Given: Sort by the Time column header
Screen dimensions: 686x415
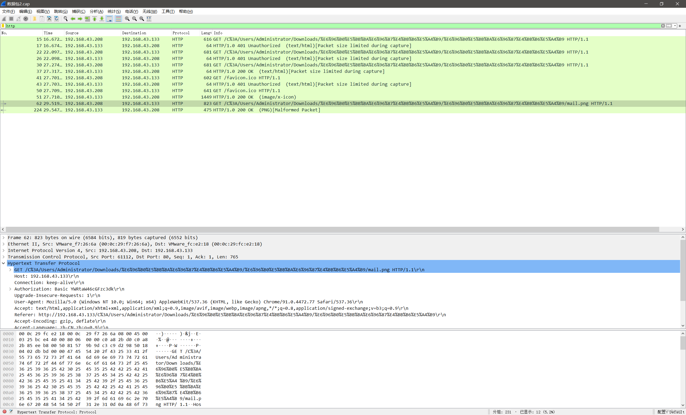Looking at the screenshot, I should coord(53,33).
